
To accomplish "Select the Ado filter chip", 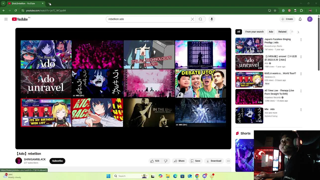I will (271, 32).
